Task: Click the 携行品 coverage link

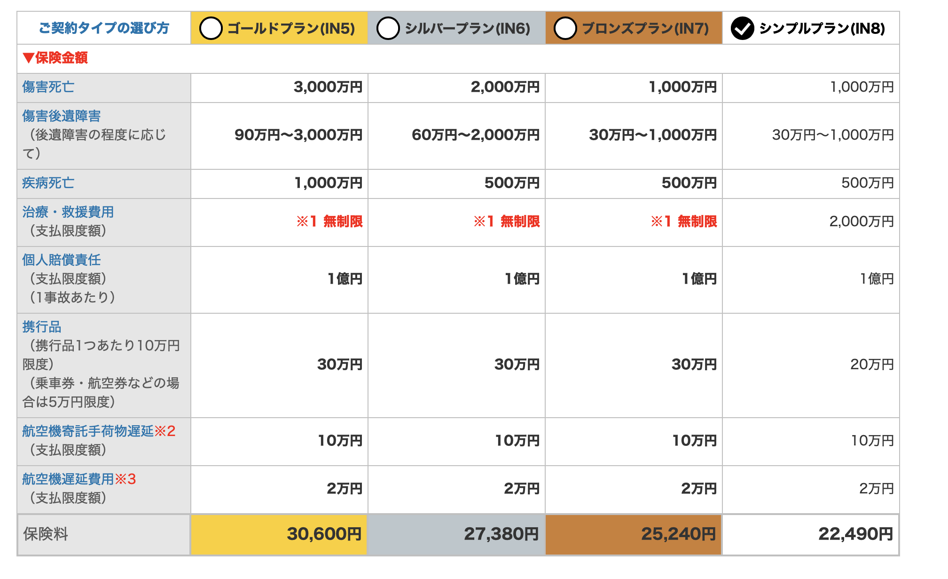Action: (x=42, y=327)
